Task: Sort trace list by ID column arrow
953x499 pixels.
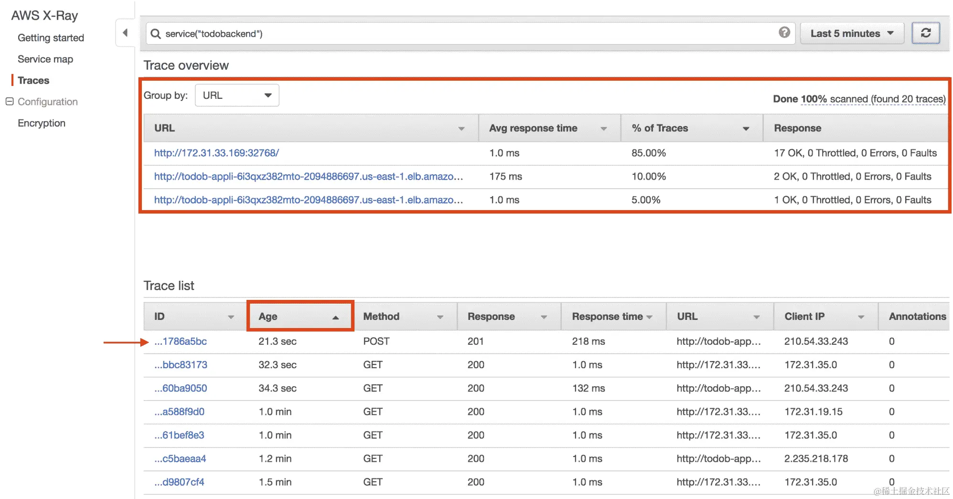Action: 231,317
